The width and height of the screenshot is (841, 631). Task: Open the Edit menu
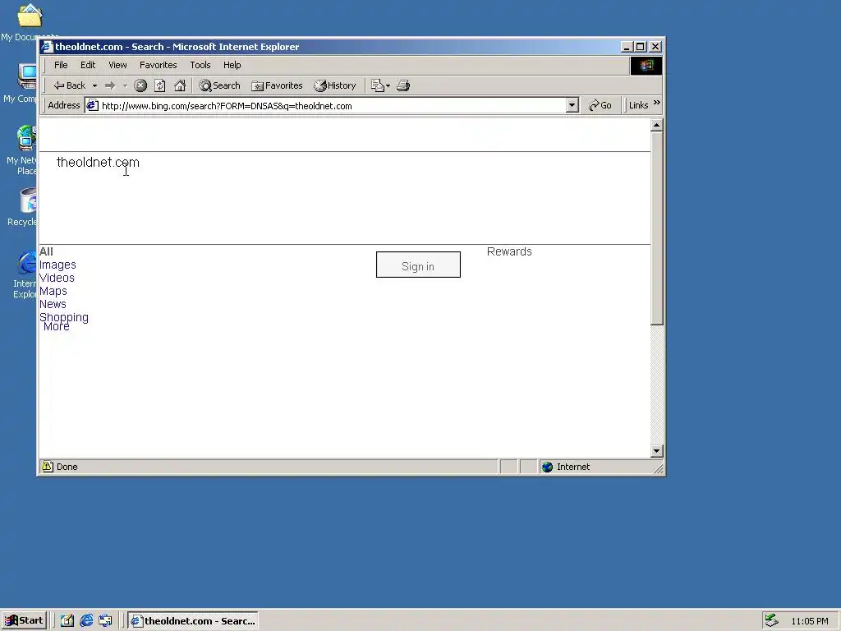pyautogui.click(x=88, y=65)
